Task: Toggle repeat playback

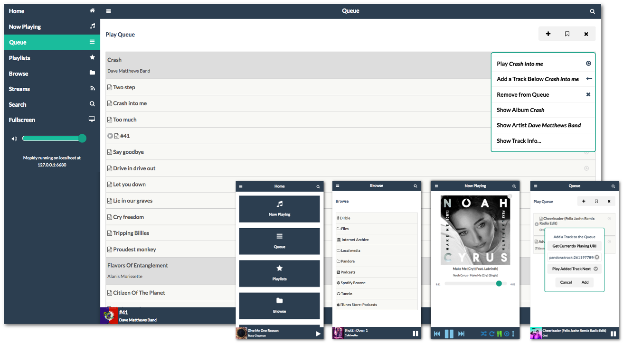Action: pos(492,334)
